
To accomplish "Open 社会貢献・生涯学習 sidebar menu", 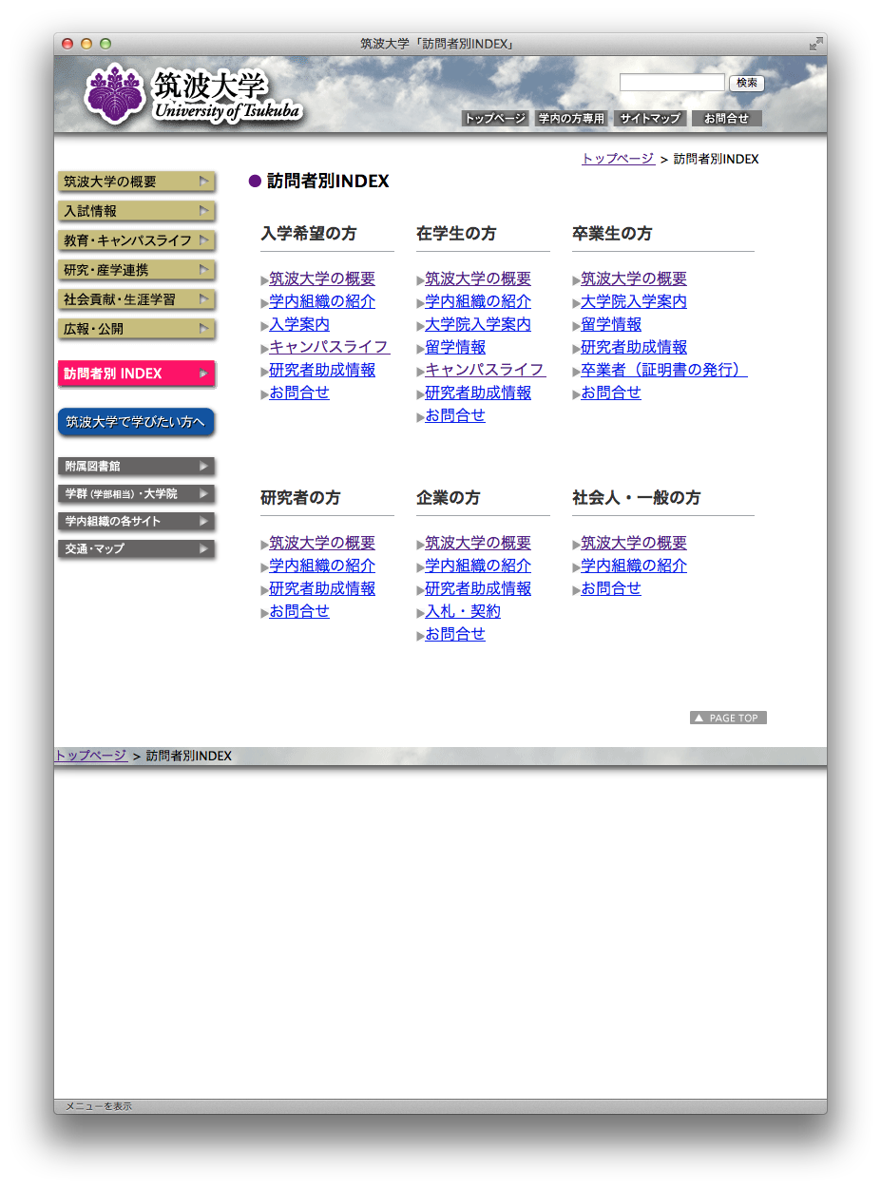I will pyautogui.click(x=136, y=299).
